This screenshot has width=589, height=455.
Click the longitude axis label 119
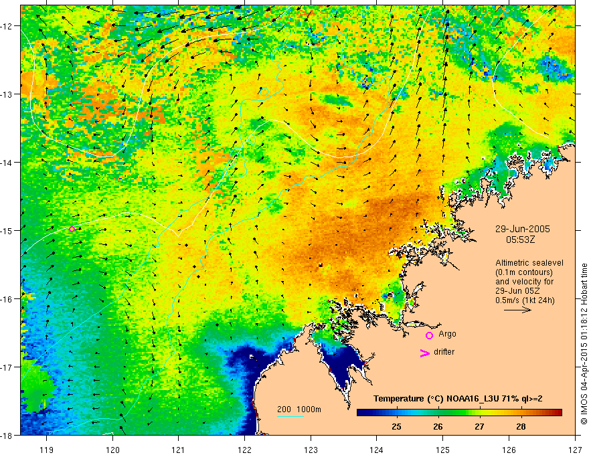47,450
